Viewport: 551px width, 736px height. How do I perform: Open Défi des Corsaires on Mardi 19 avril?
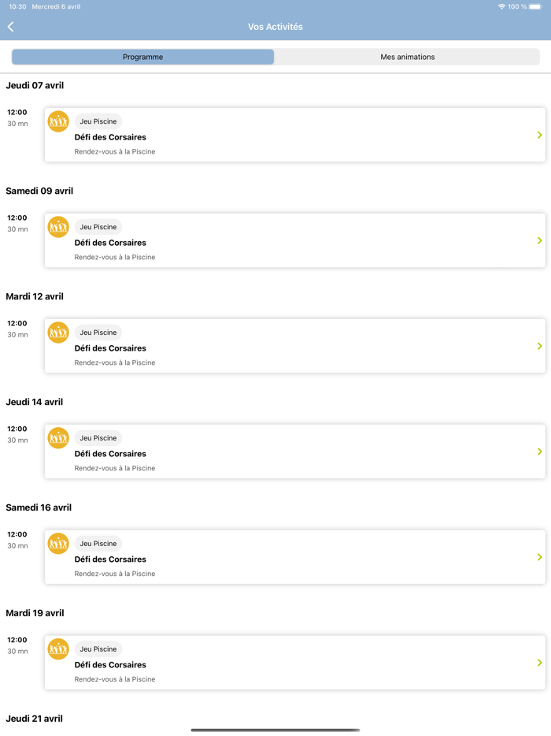pyautogui.click(x=110, y=665)
